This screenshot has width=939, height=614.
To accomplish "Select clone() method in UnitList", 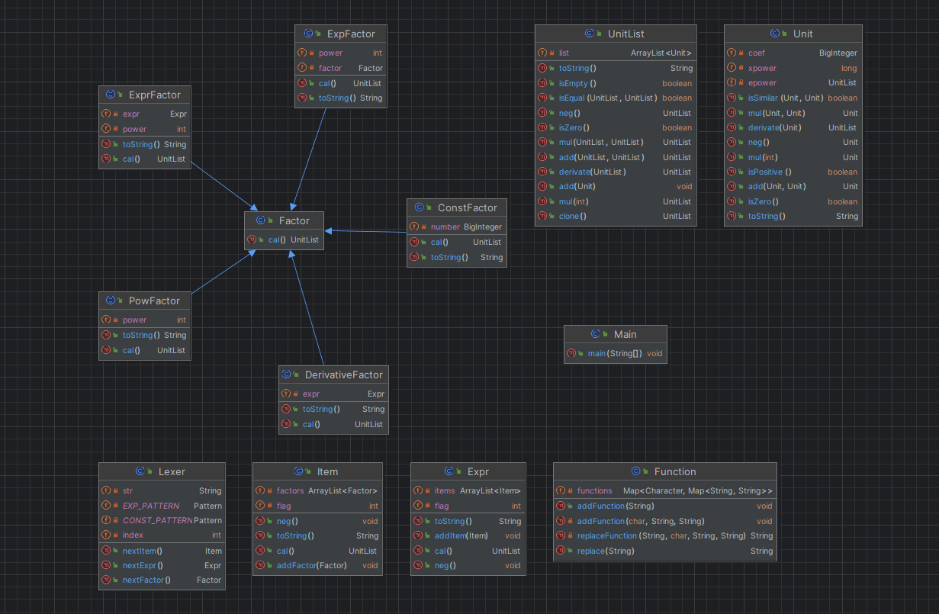I will click(616, 216).
